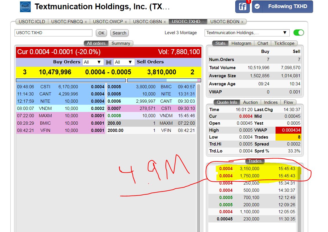Viewport: 328px width, 232px height.
Task: Select the CSTI sell order 278,571
Action: point(151,108)
